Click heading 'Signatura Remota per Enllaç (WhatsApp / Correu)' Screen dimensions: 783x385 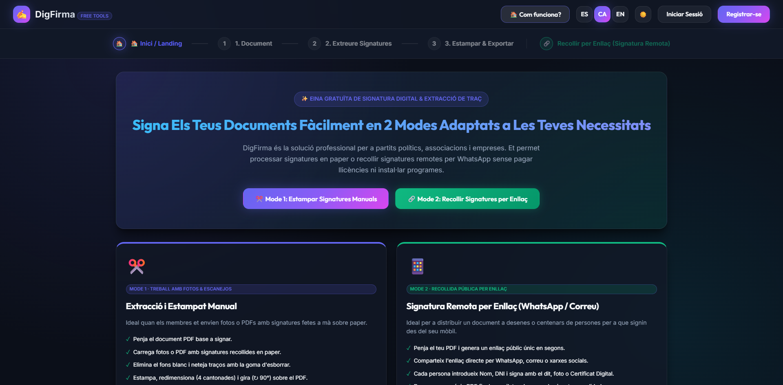[x=502, y=306]
